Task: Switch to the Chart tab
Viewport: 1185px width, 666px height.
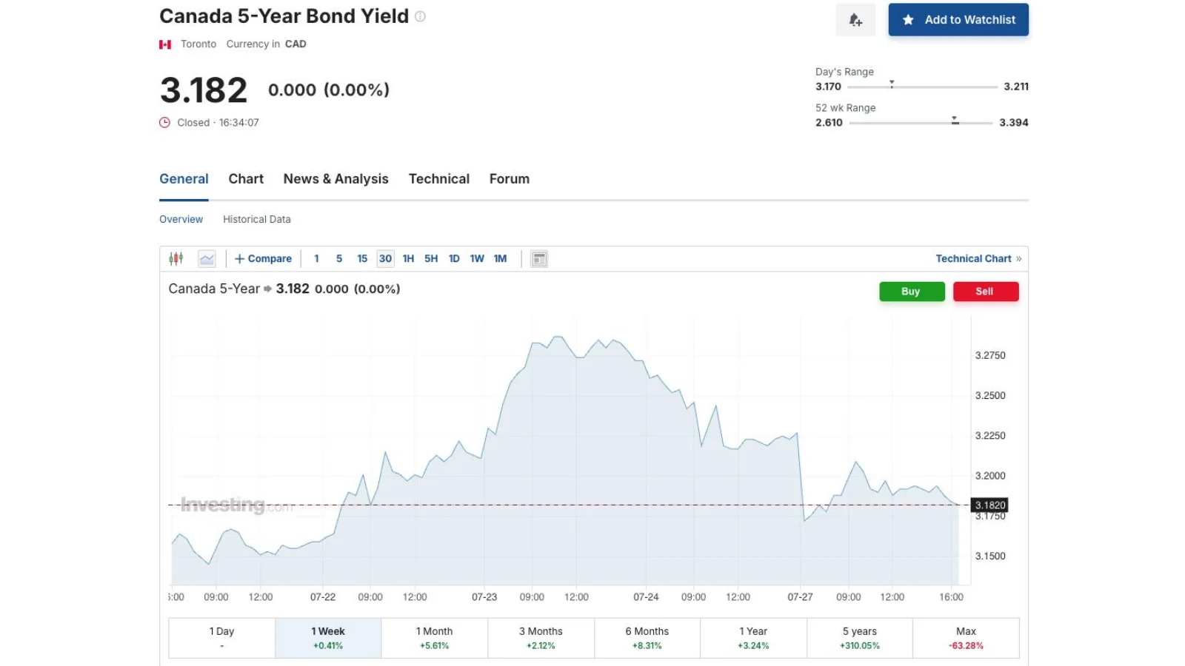Action: coord(246,179)
